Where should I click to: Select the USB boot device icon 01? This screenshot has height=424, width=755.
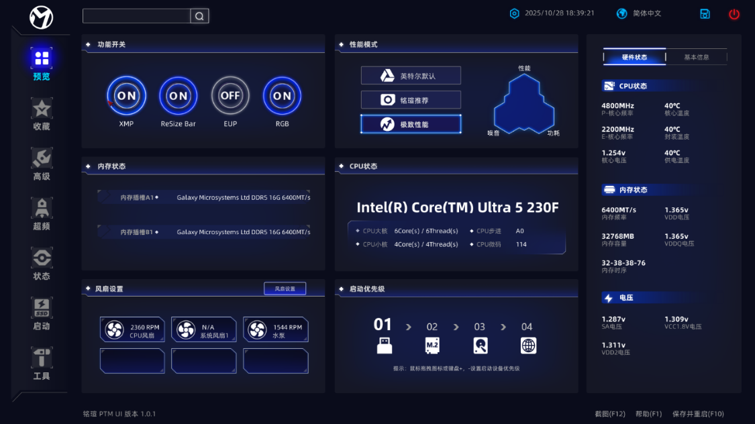click(385, 346)
